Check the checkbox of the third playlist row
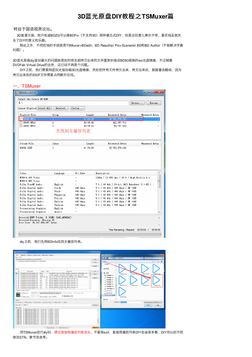The width and height of the screenshot is (252, 357). point(21,126)
